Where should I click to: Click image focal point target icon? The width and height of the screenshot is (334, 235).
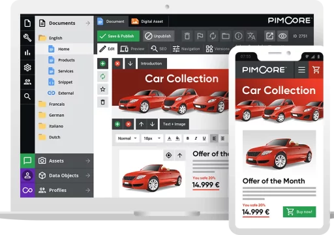[169, 155]
